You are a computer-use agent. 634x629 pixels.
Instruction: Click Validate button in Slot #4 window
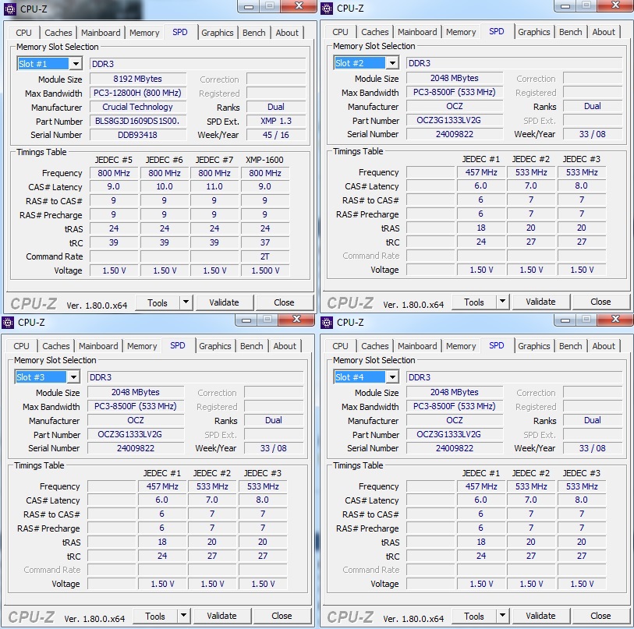pyautogui.click(x=540, y=616)
